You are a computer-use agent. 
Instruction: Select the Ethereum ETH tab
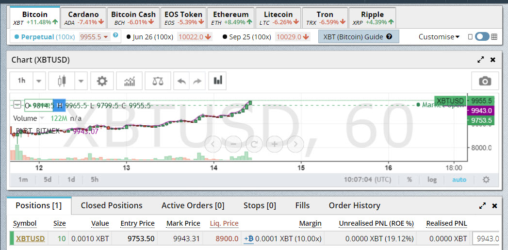point(231,18)
